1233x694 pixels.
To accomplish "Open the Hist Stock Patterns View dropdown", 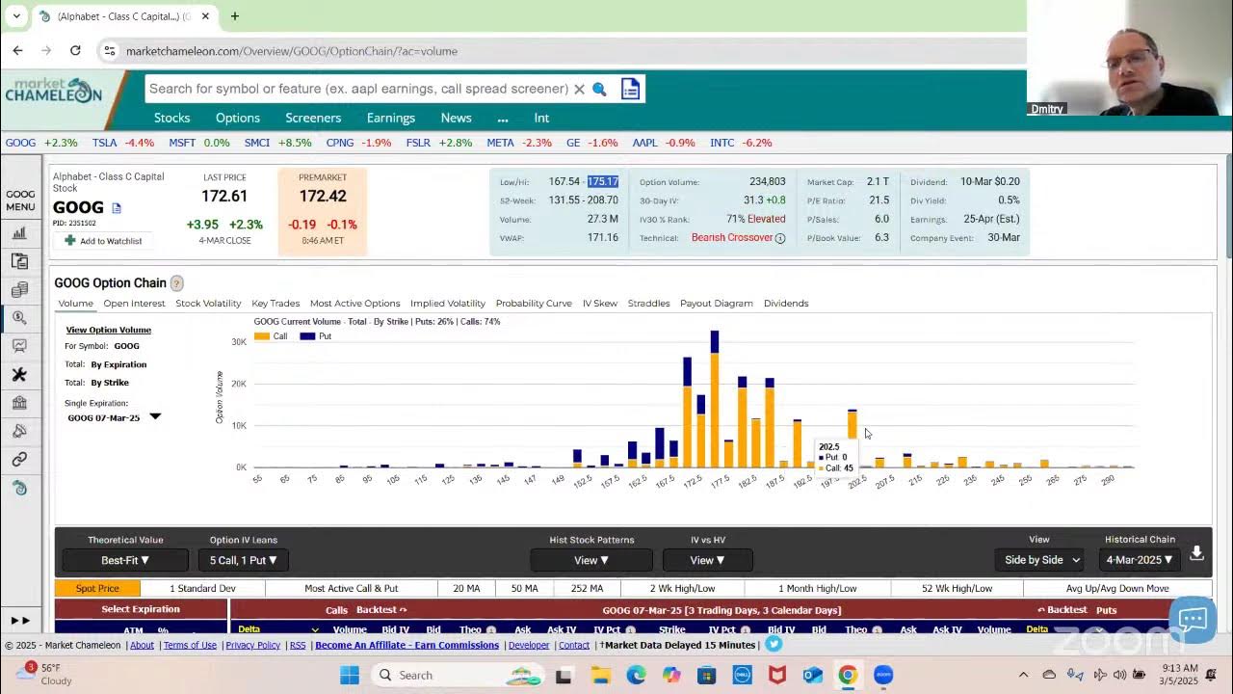I will 591,560.
